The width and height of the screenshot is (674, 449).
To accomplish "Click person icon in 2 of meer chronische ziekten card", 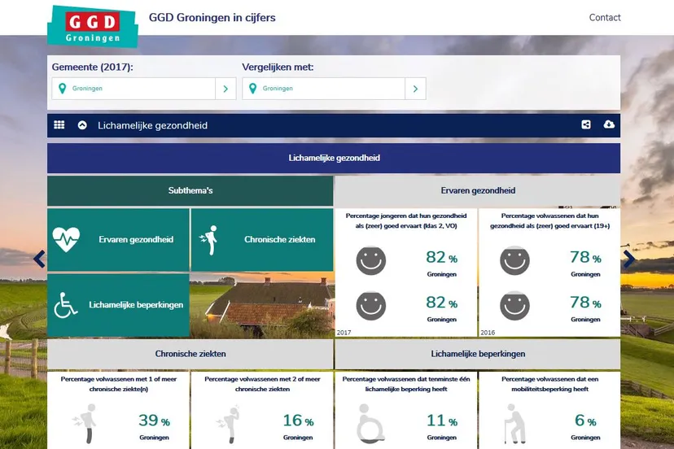I will coord(228,424).
